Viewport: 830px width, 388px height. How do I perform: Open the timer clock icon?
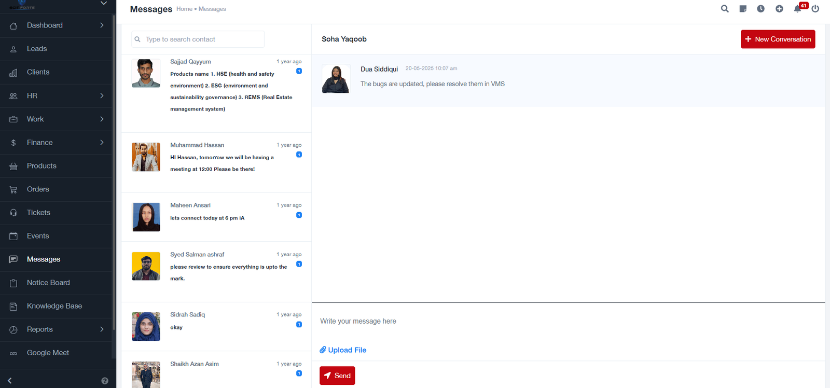point(761,9)
